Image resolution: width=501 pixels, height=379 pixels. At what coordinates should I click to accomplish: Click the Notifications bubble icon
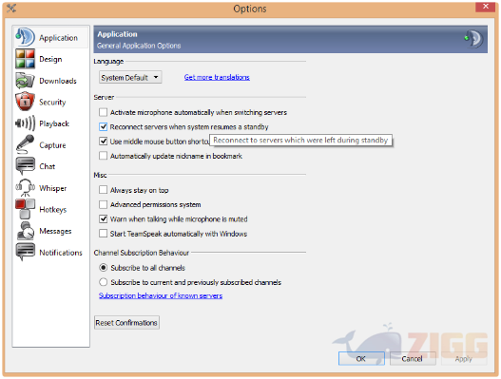click(25, 252)
